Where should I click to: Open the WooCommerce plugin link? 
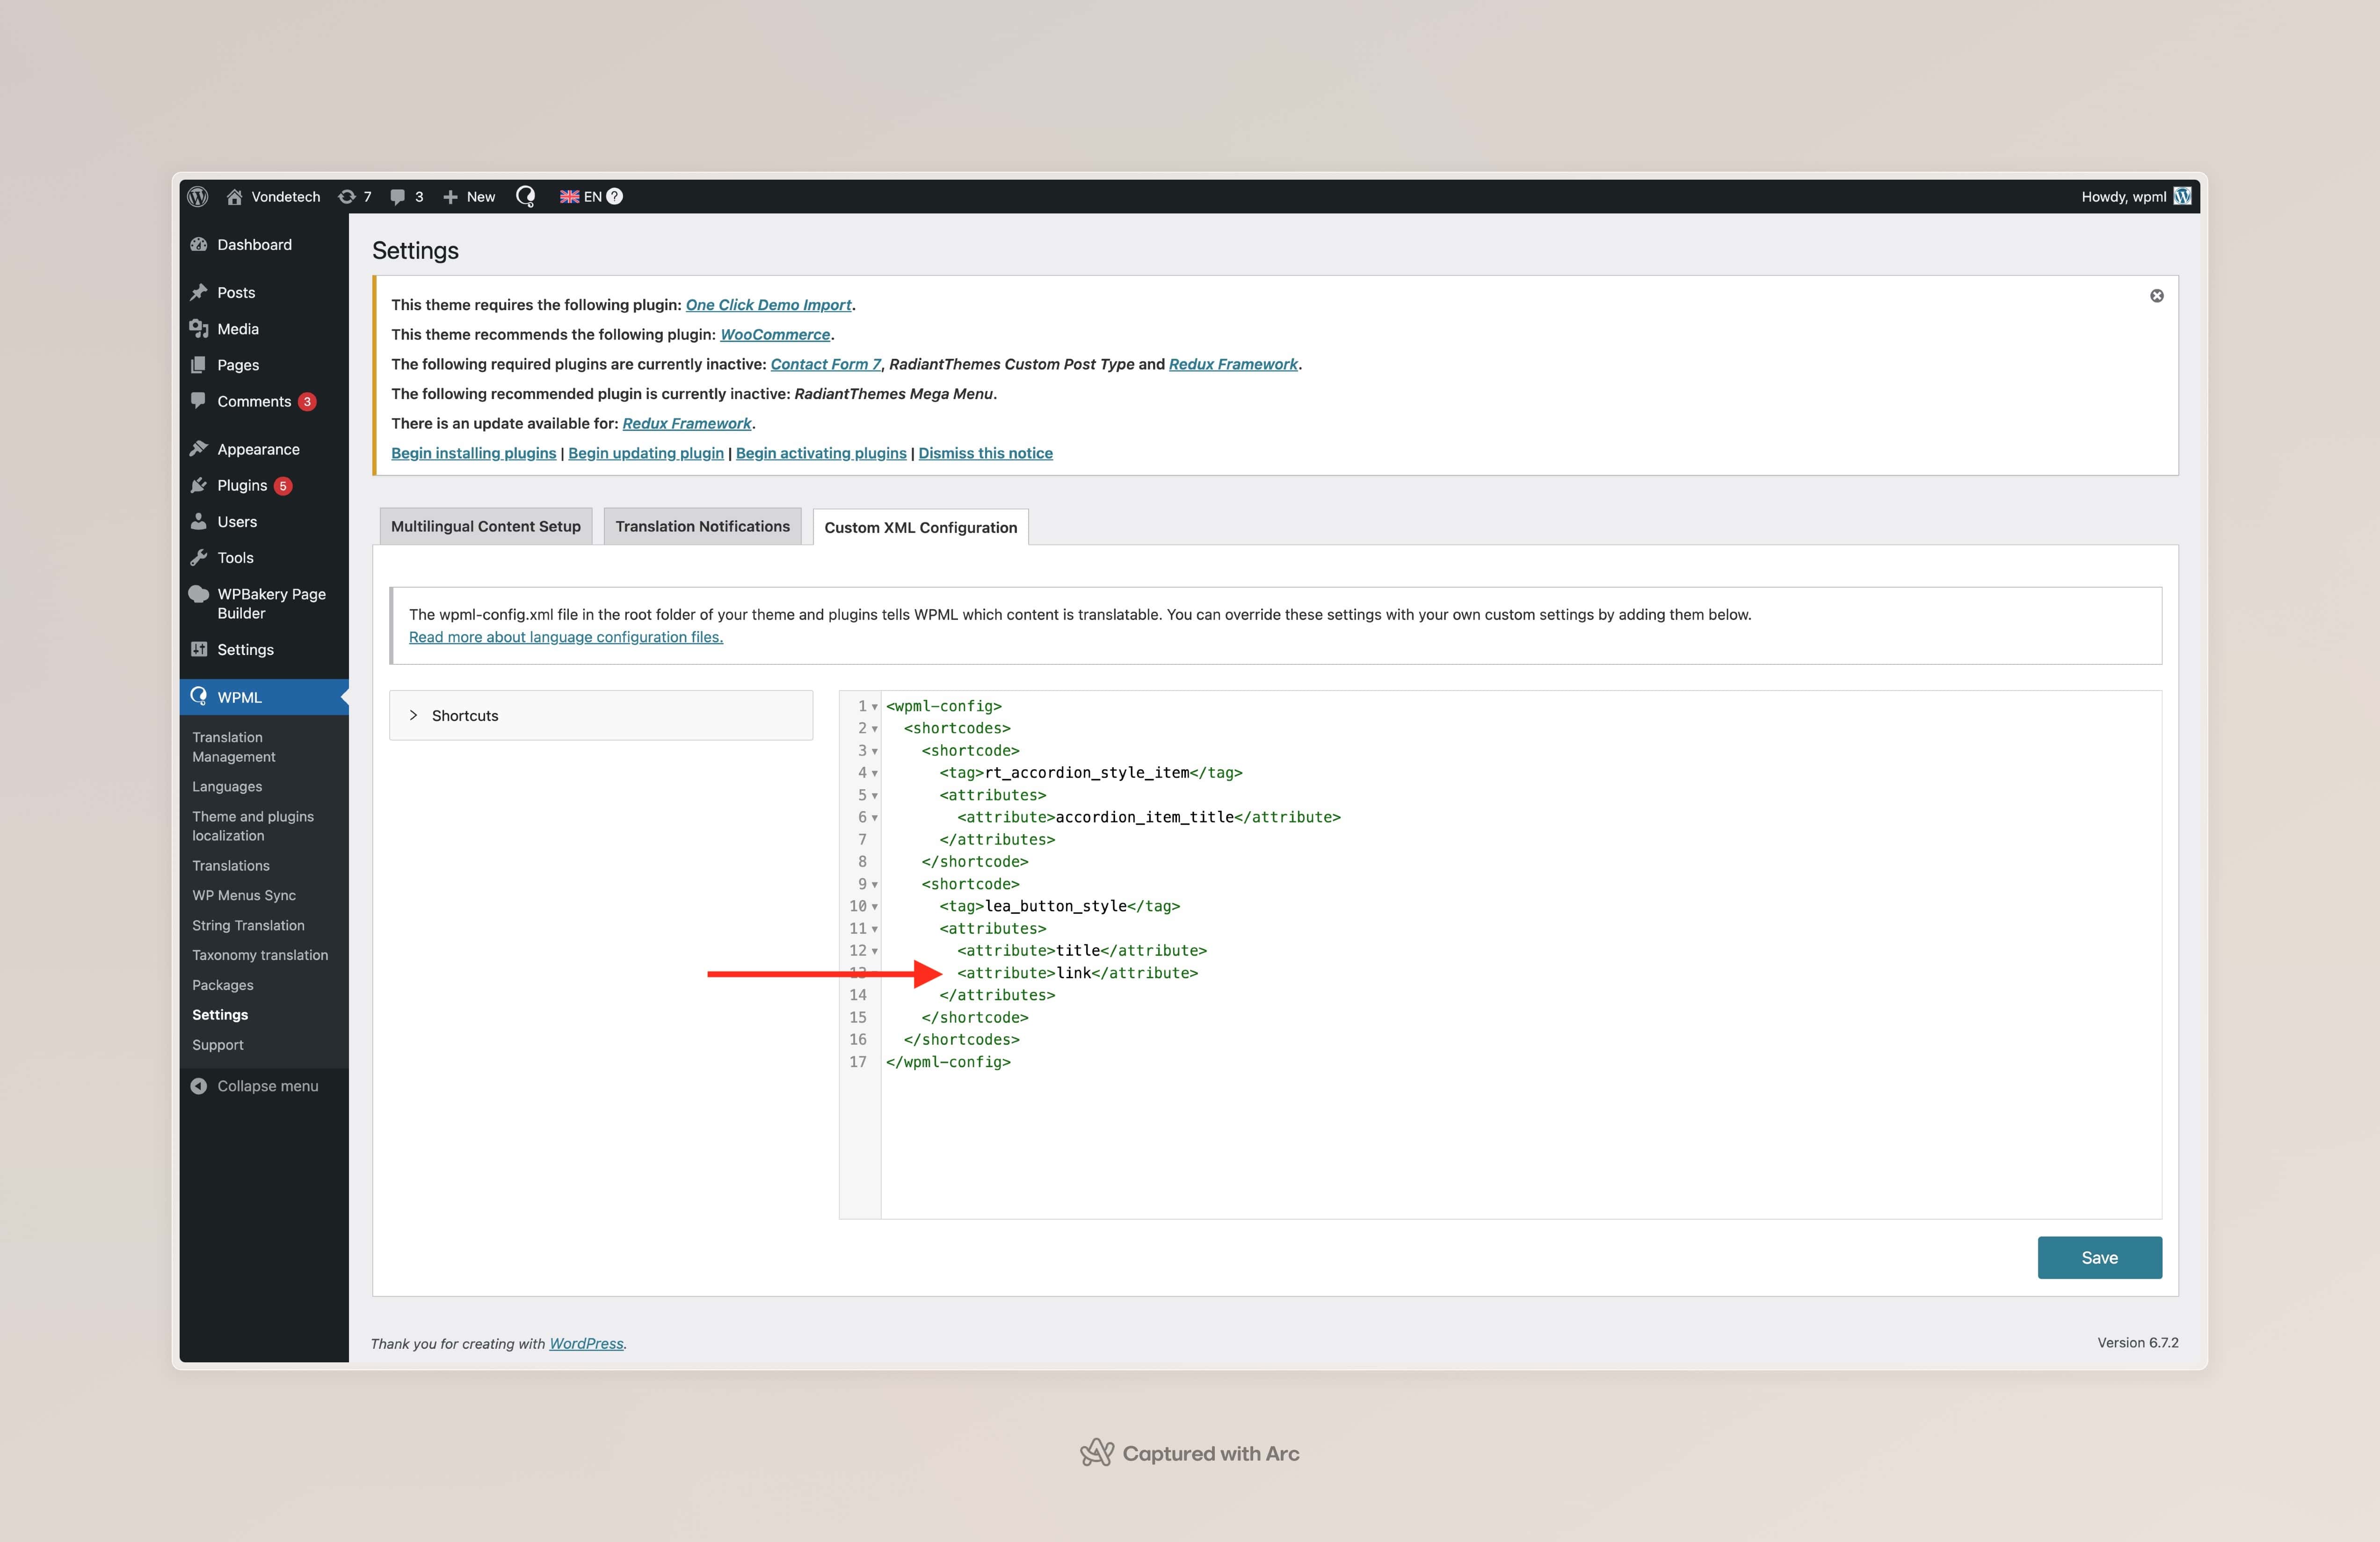[775, 335]
